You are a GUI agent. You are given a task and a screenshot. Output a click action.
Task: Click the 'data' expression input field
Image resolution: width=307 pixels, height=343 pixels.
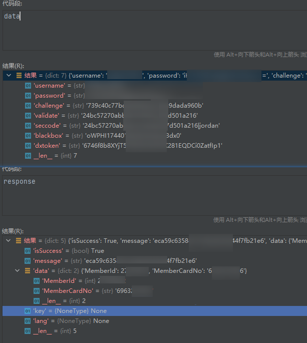[x=155, y=30]
